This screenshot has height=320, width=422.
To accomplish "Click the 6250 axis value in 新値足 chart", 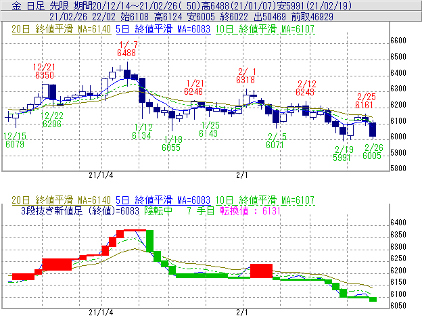I will coord(398,258).
